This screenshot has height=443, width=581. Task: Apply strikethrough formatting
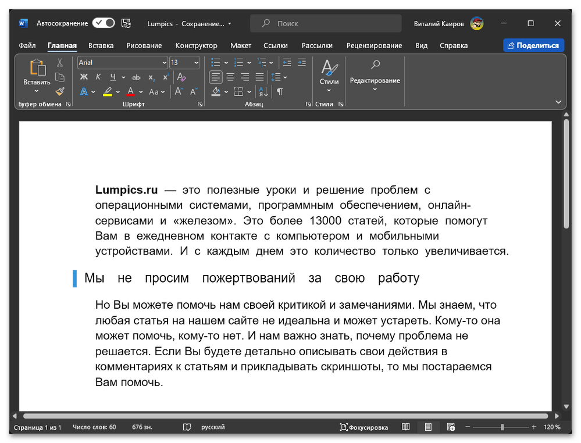click(136, 77)
